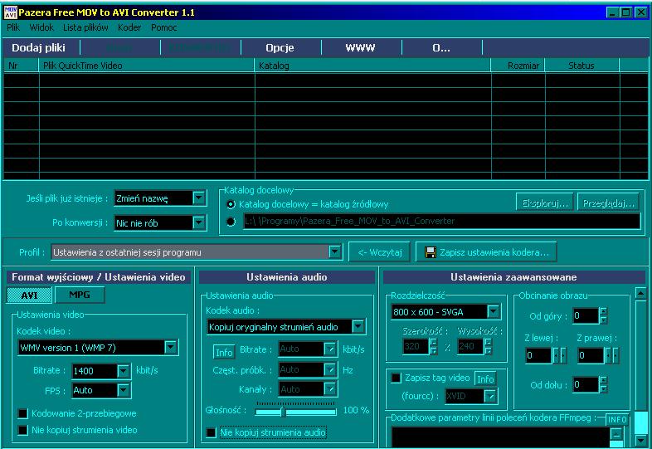Expand the Rozdzielczość 800 x 600 dropdown

tap(494, 312)
